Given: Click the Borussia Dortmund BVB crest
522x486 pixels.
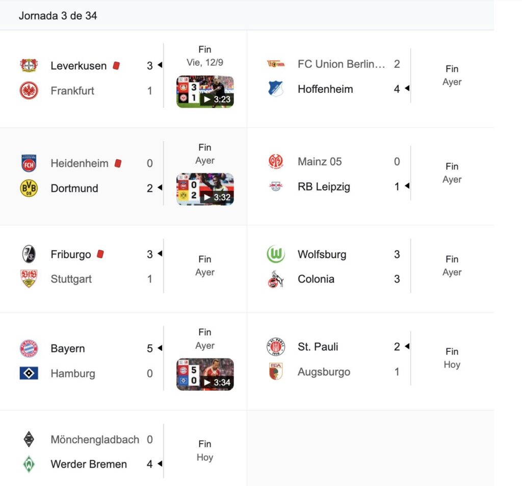Looking at the screenshot, I should pyautogui.click(x=29, y=188).
